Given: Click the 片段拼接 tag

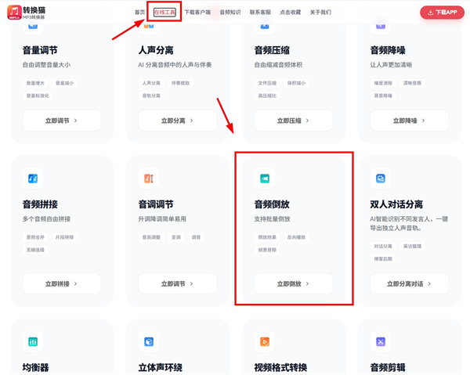Looking at the screenshot, I should tap(65, 237).
